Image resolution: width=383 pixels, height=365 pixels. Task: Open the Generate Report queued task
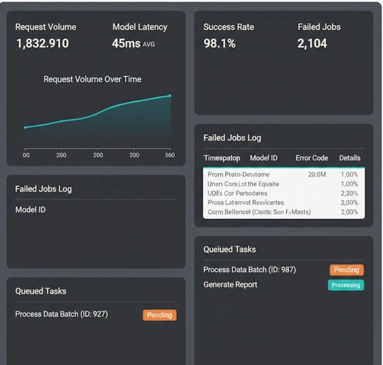[230, 284]
